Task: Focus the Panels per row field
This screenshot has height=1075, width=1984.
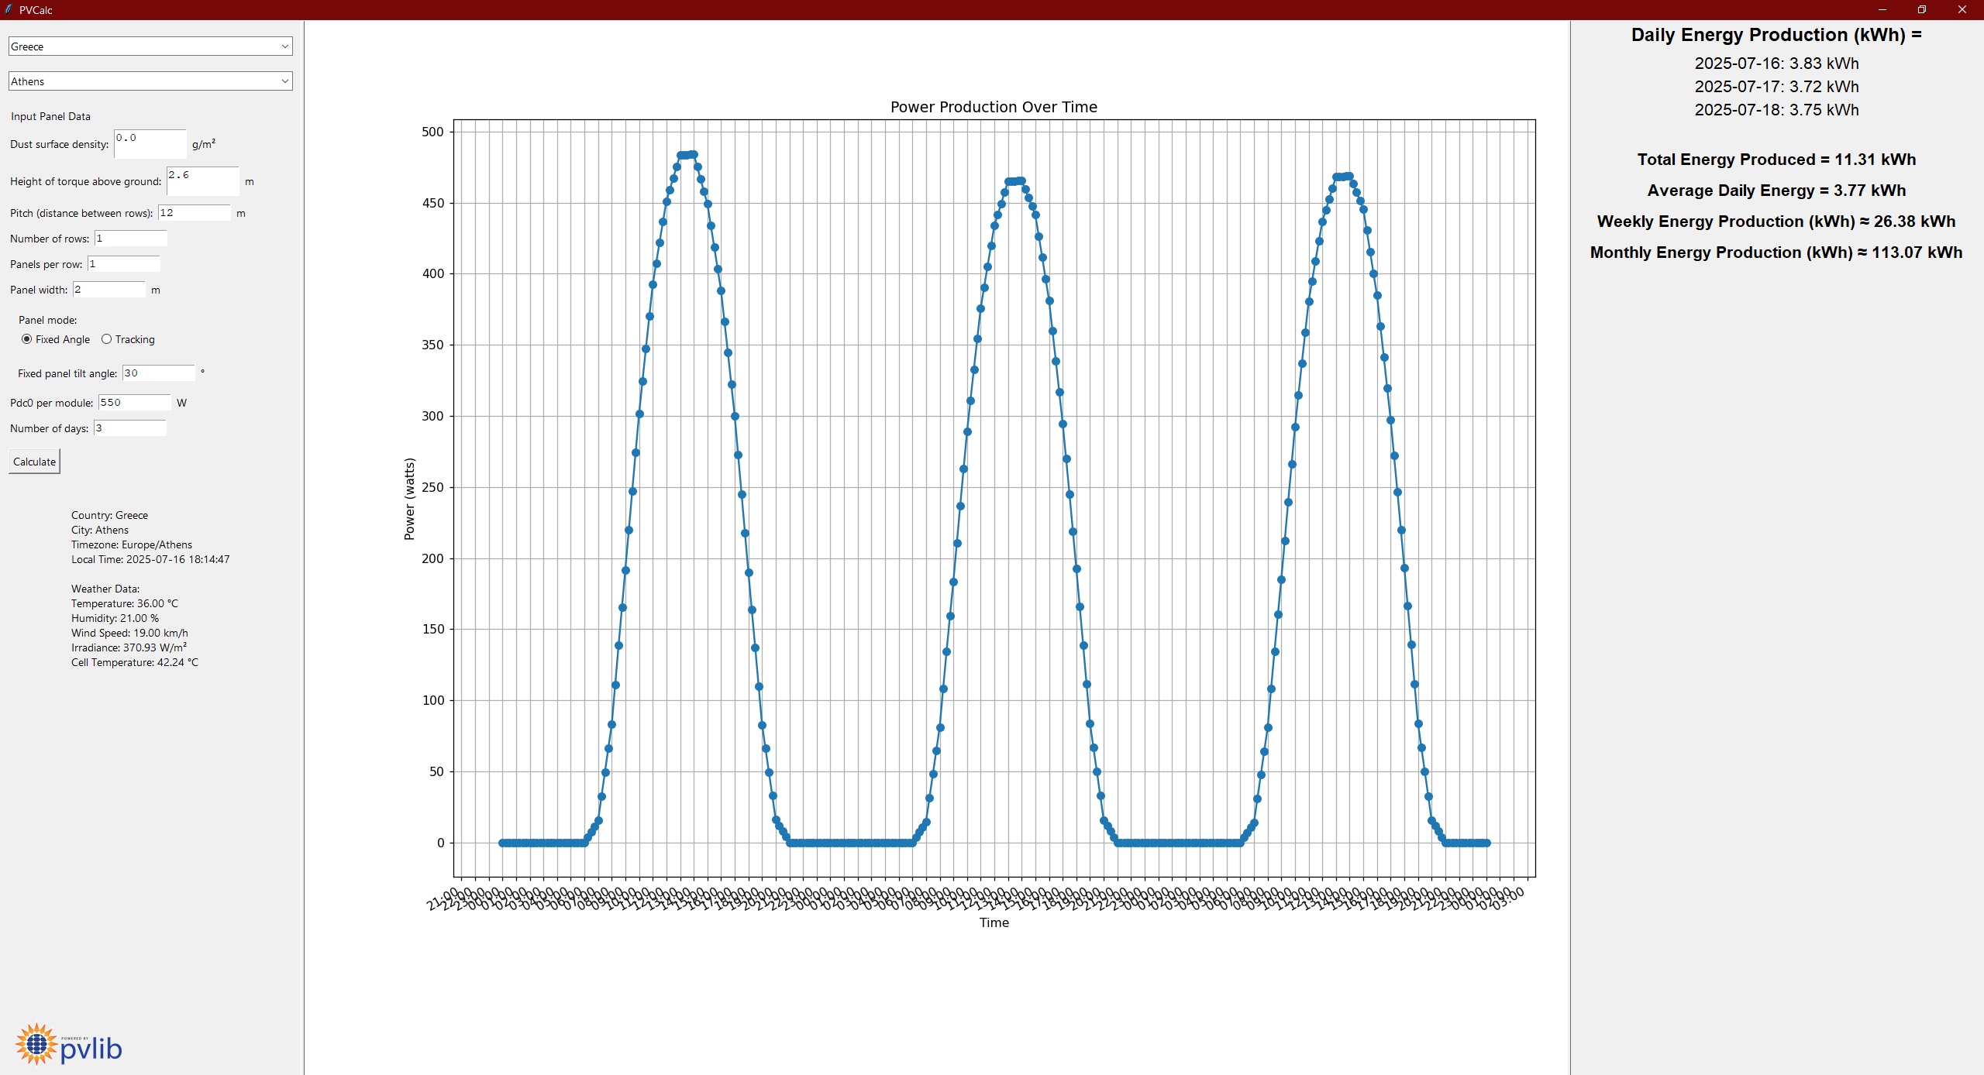Action: click(123, 264)
